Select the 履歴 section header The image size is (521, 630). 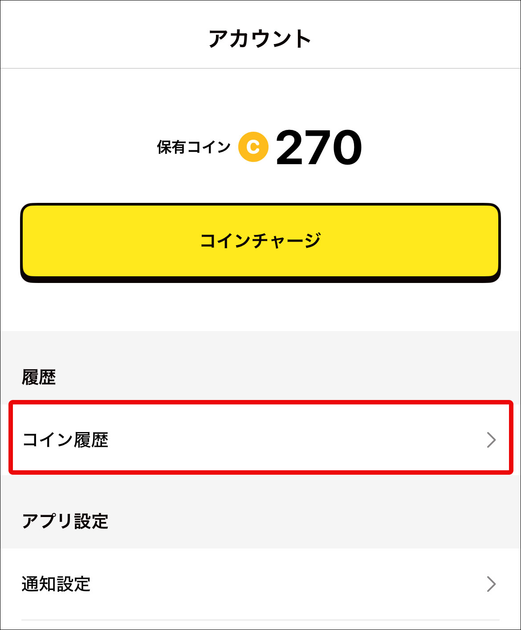coord(39,377)
